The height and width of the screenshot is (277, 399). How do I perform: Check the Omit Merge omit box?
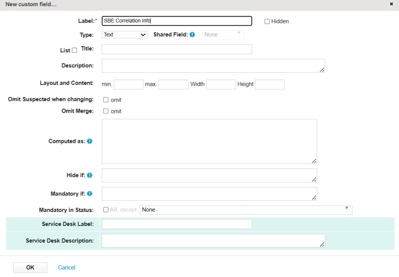[106, 111]
